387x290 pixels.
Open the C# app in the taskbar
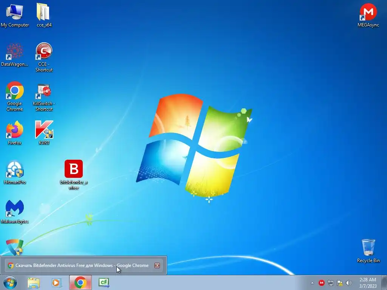[104, 282]
